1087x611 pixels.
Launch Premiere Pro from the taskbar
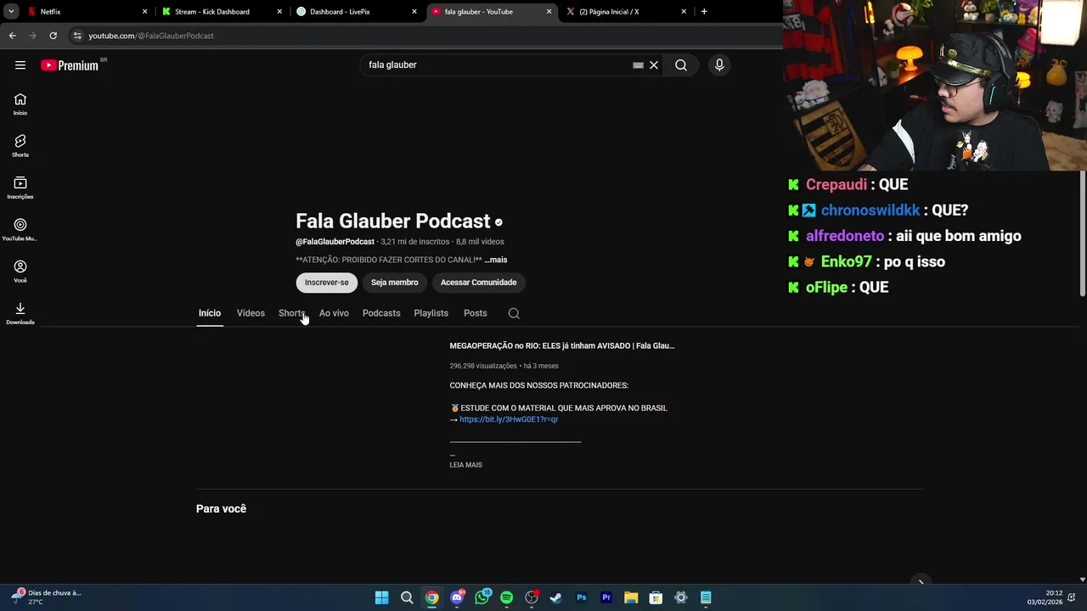[x=606, y=597]
